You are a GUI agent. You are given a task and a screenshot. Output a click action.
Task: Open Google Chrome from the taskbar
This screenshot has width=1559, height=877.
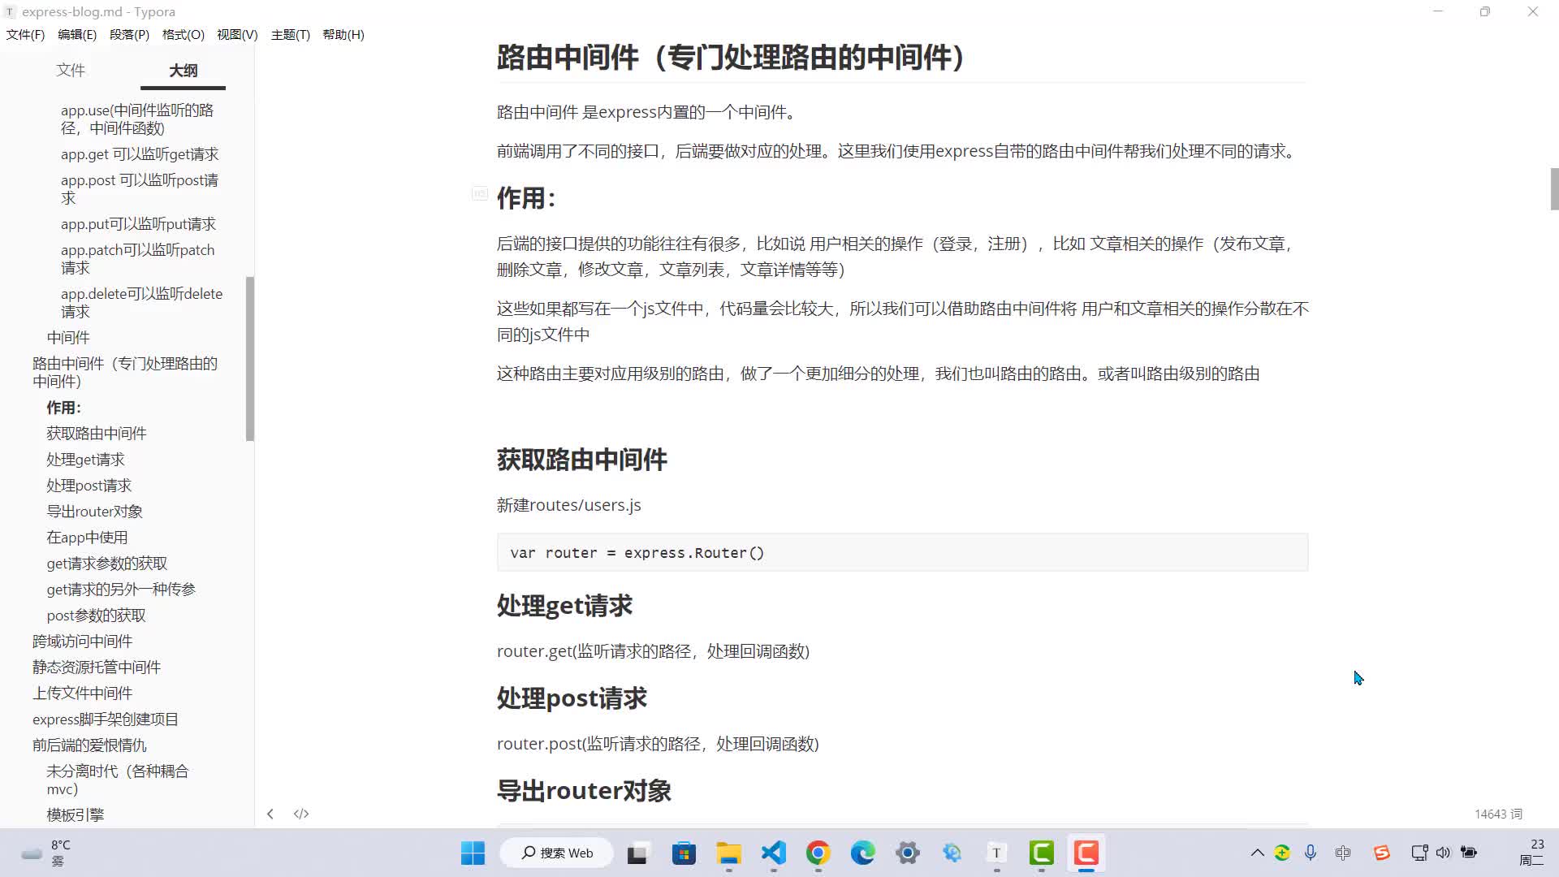818,853
